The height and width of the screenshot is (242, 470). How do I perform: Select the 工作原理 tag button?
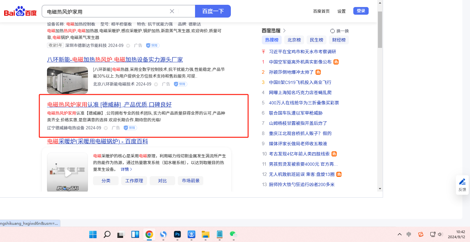(x=134, y=181)
